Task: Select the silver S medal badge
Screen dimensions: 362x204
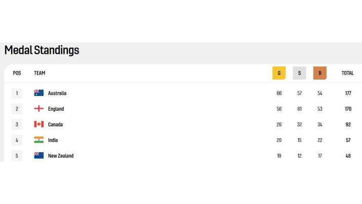Action: point(299,73)
